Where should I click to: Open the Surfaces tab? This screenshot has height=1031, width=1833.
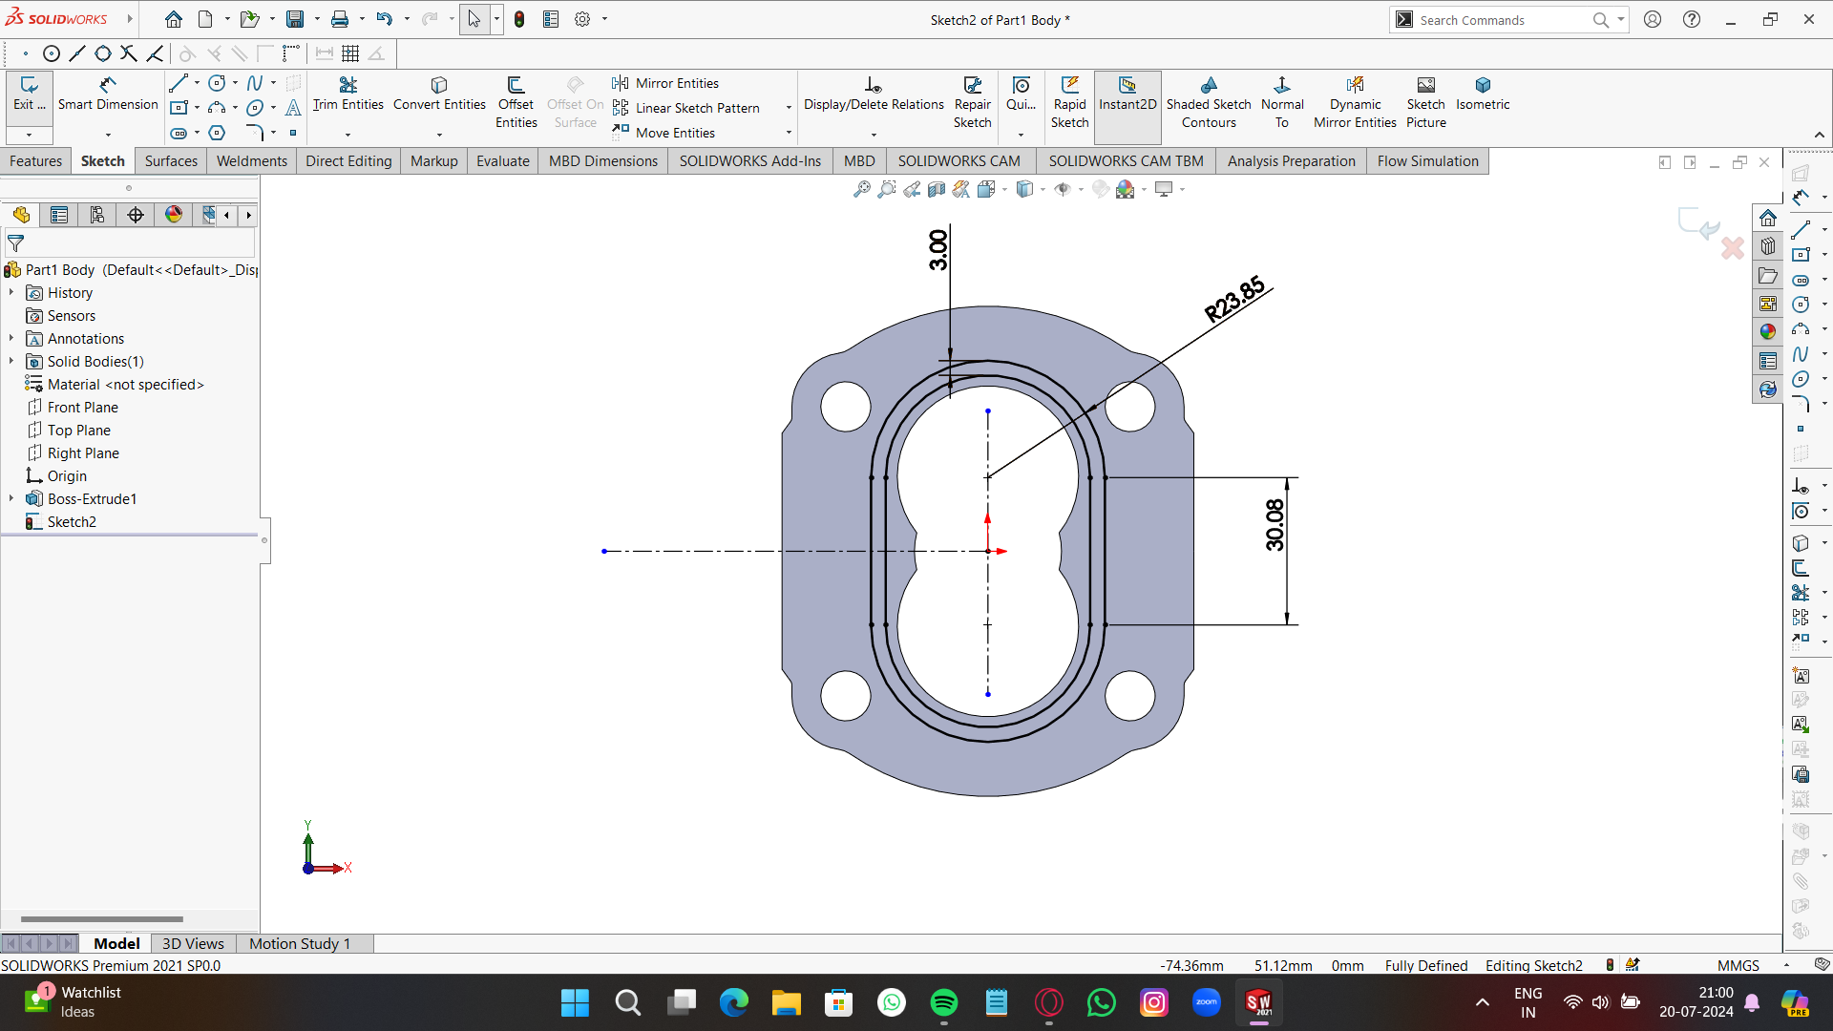pos(171,160)
